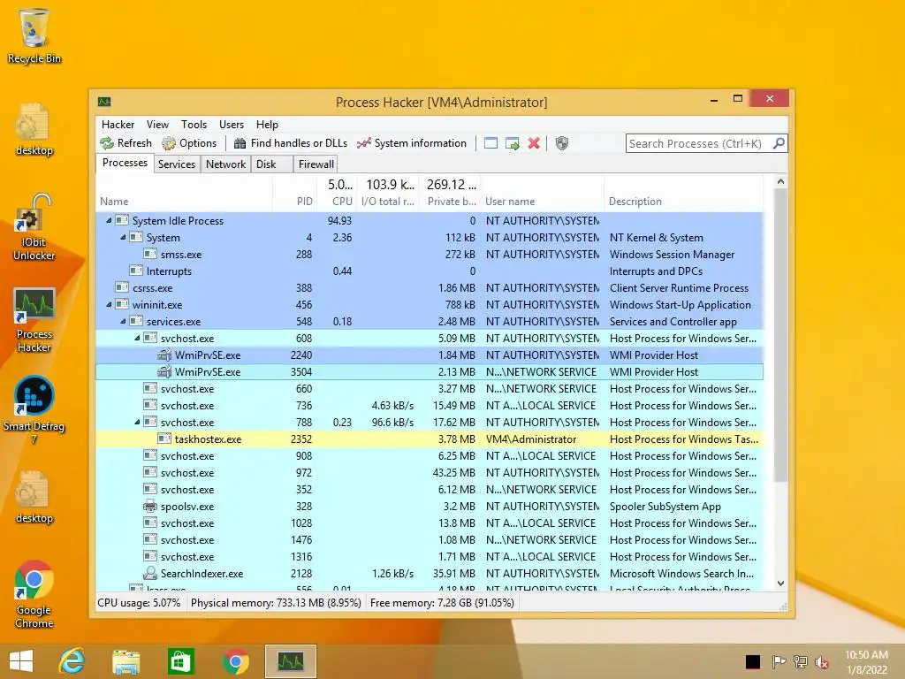Select the Processes tab
The width and height of the screenshot is (905, 679).
coord(125,163)
